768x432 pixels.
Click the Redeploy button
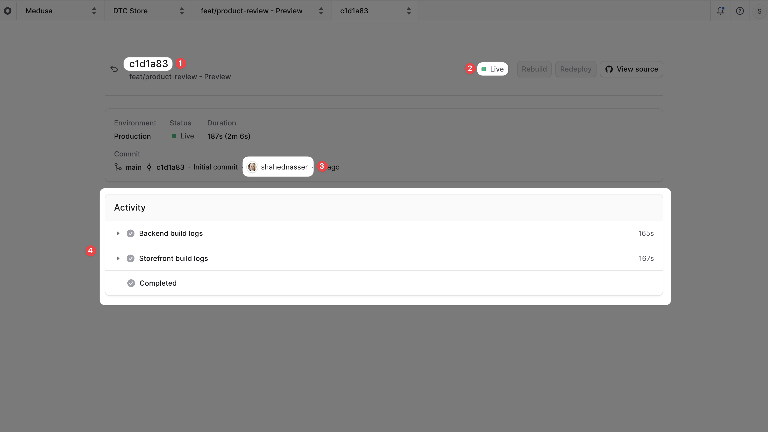tap(575, 69)
